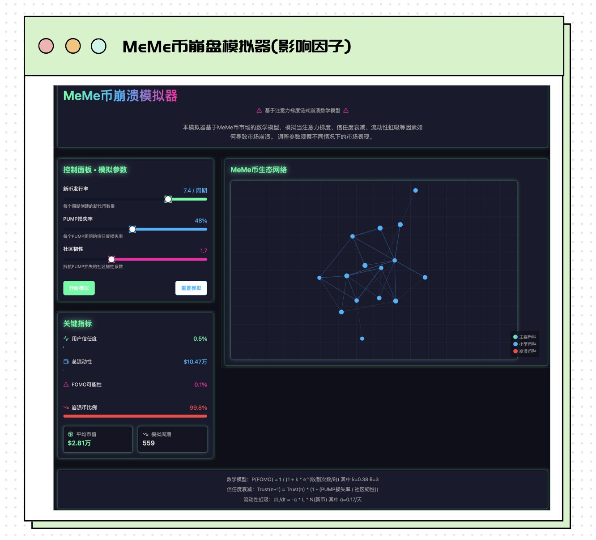Click the warning triangle left of the subtitle

pos(259,111)
